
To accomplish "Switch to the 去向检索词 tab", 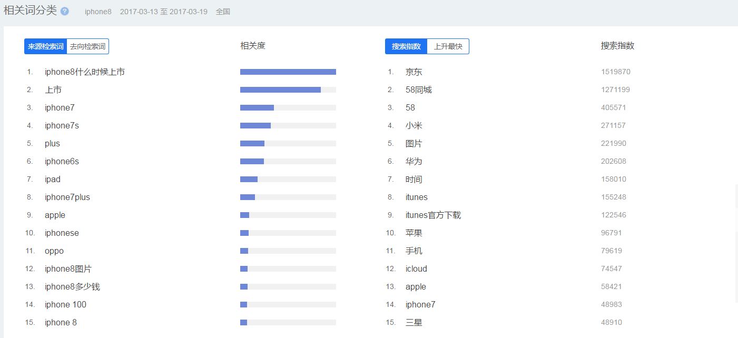I will 87,46.
